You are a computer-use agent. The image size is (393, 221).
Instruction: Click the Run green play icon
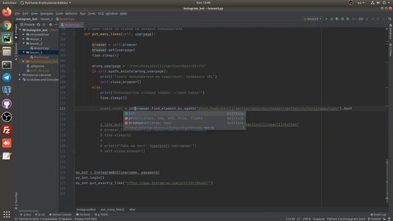pos(326,19)
